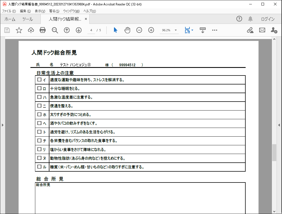Zoom out with minus icon
Viewport: 282px width, 214px height.
pos(139,30)
